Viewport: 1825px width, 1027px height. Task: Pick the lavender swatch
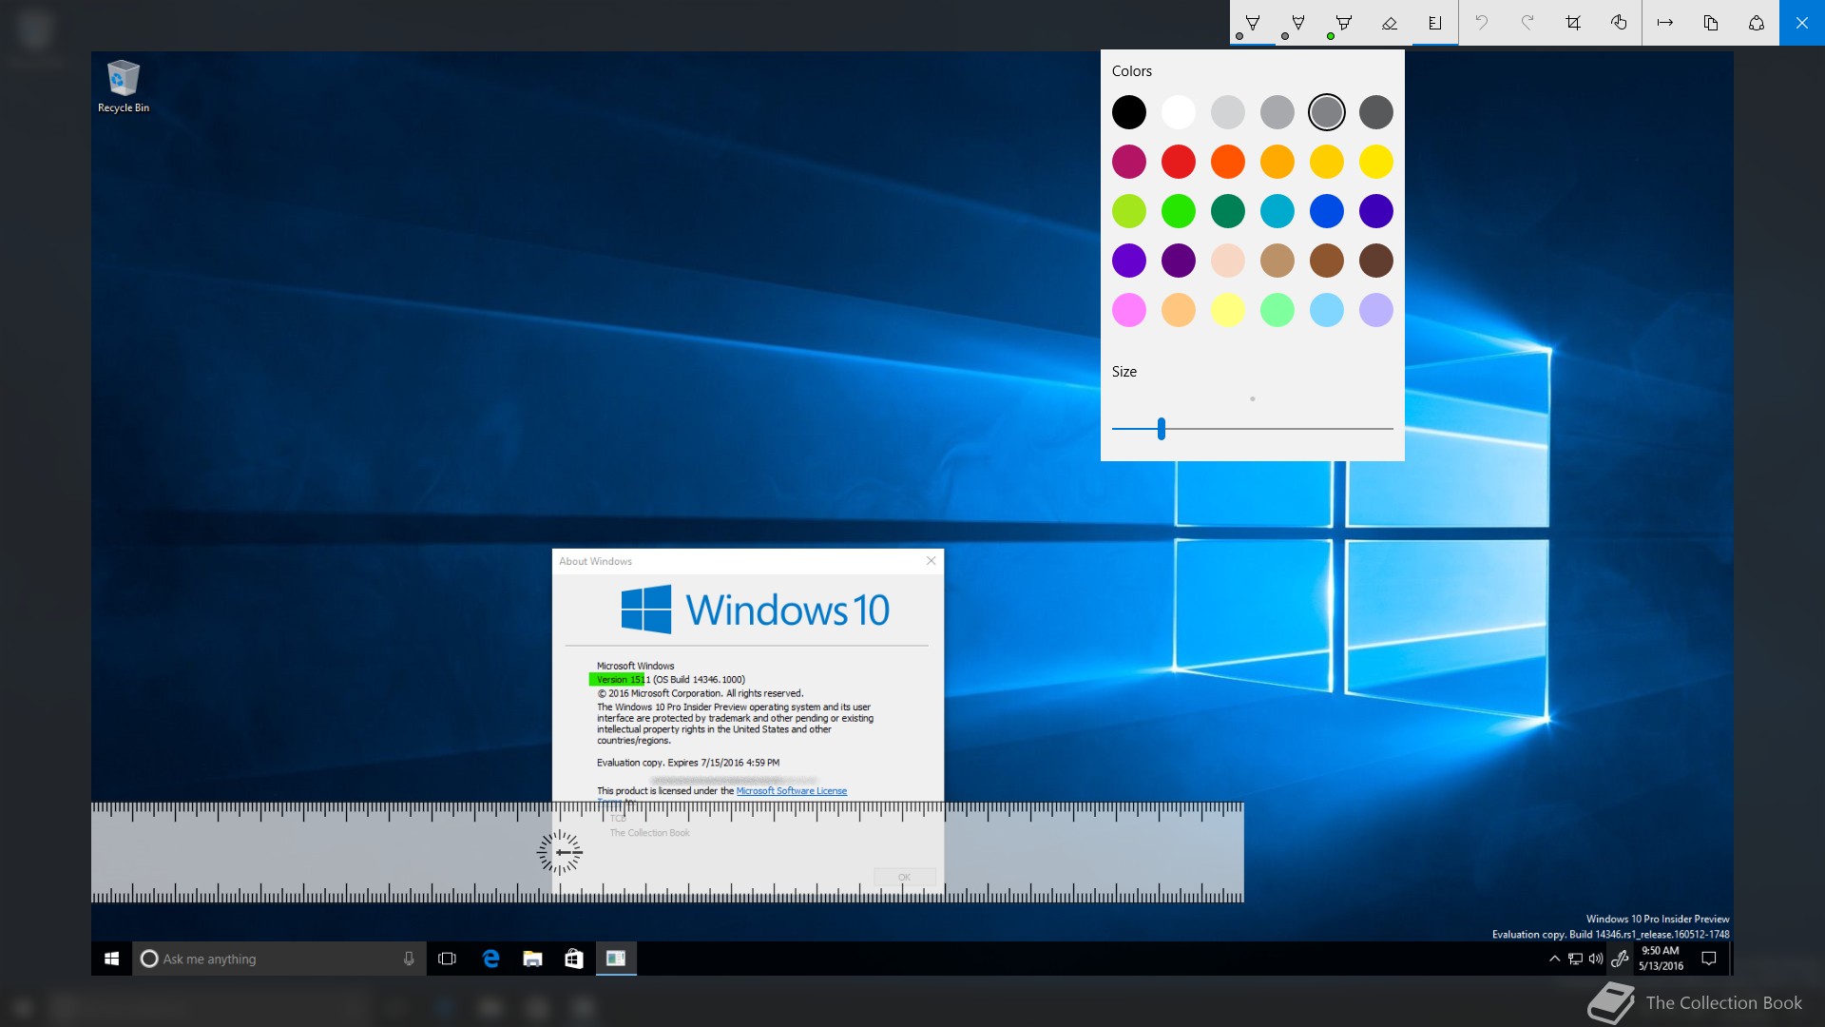(x=1376, y=310)
